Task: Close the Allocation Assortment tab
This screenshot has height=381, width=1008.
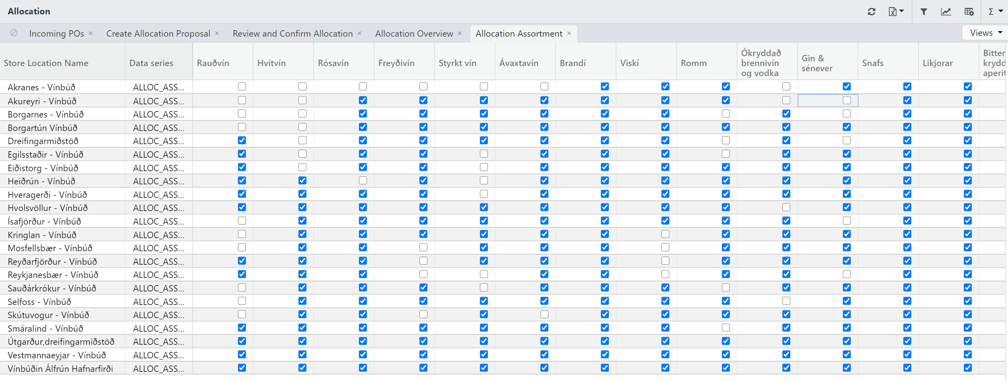Action: (x=569, y=33)
